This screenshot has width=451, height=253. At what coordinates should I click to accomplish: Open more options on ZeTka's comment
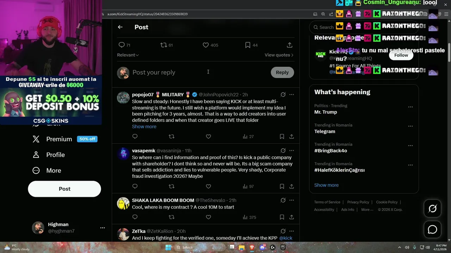point(291,231)
